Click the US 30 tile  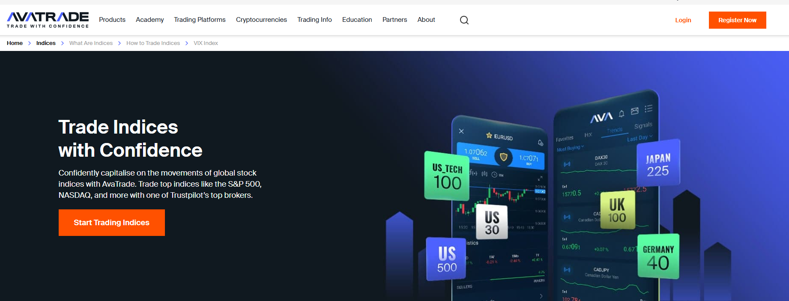[492, 222]
